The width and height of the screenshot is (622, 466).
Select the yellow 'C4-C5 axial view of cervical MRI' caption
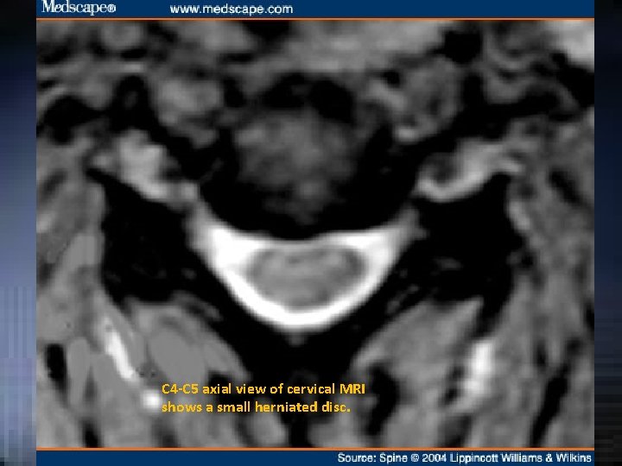pyautogui.click(x=263, y=389)
